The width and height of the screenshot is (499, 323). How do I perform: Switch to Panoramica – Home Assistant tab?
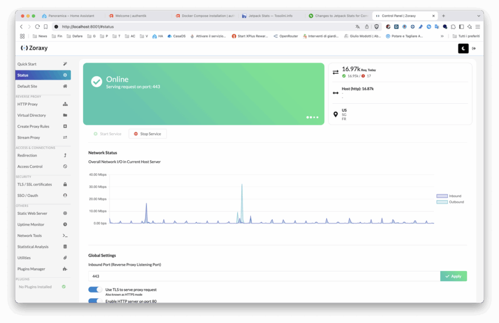72,16
